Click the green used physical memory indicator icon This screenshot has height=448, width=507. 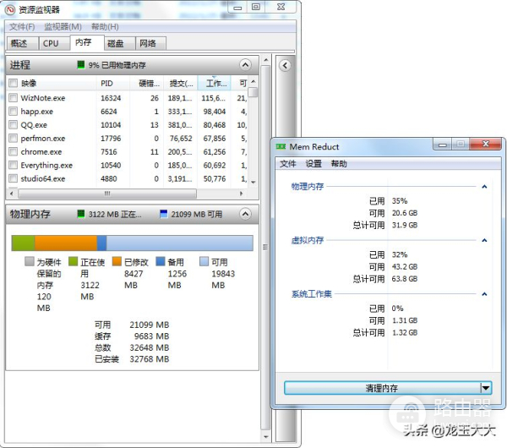(x=81, y=64)
